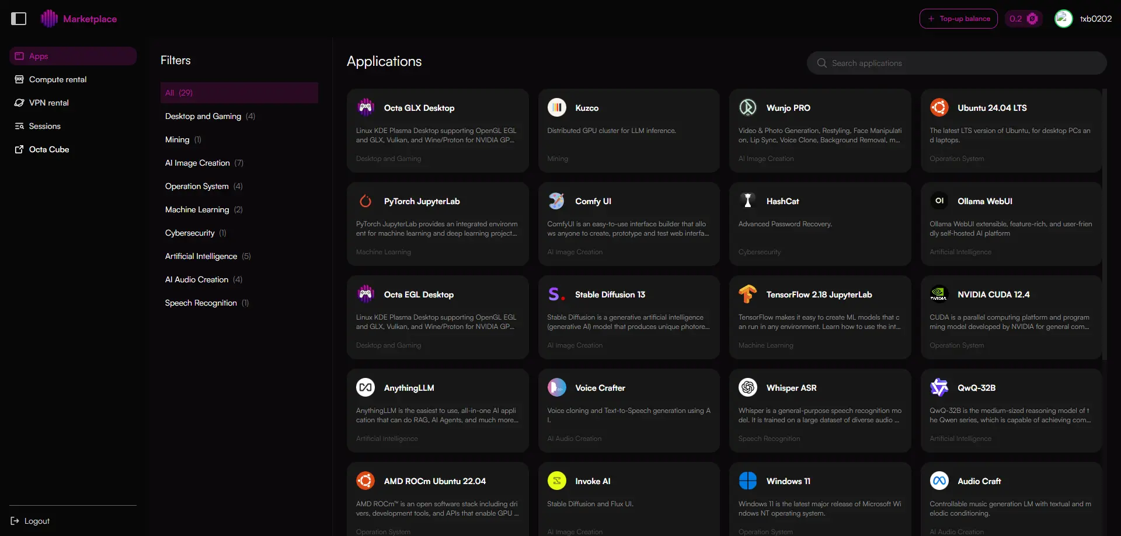Click the Whisper ASR title text
The width and height of the screenshot is (1121, 536).
pyautogui.click(x=791, y=388)
